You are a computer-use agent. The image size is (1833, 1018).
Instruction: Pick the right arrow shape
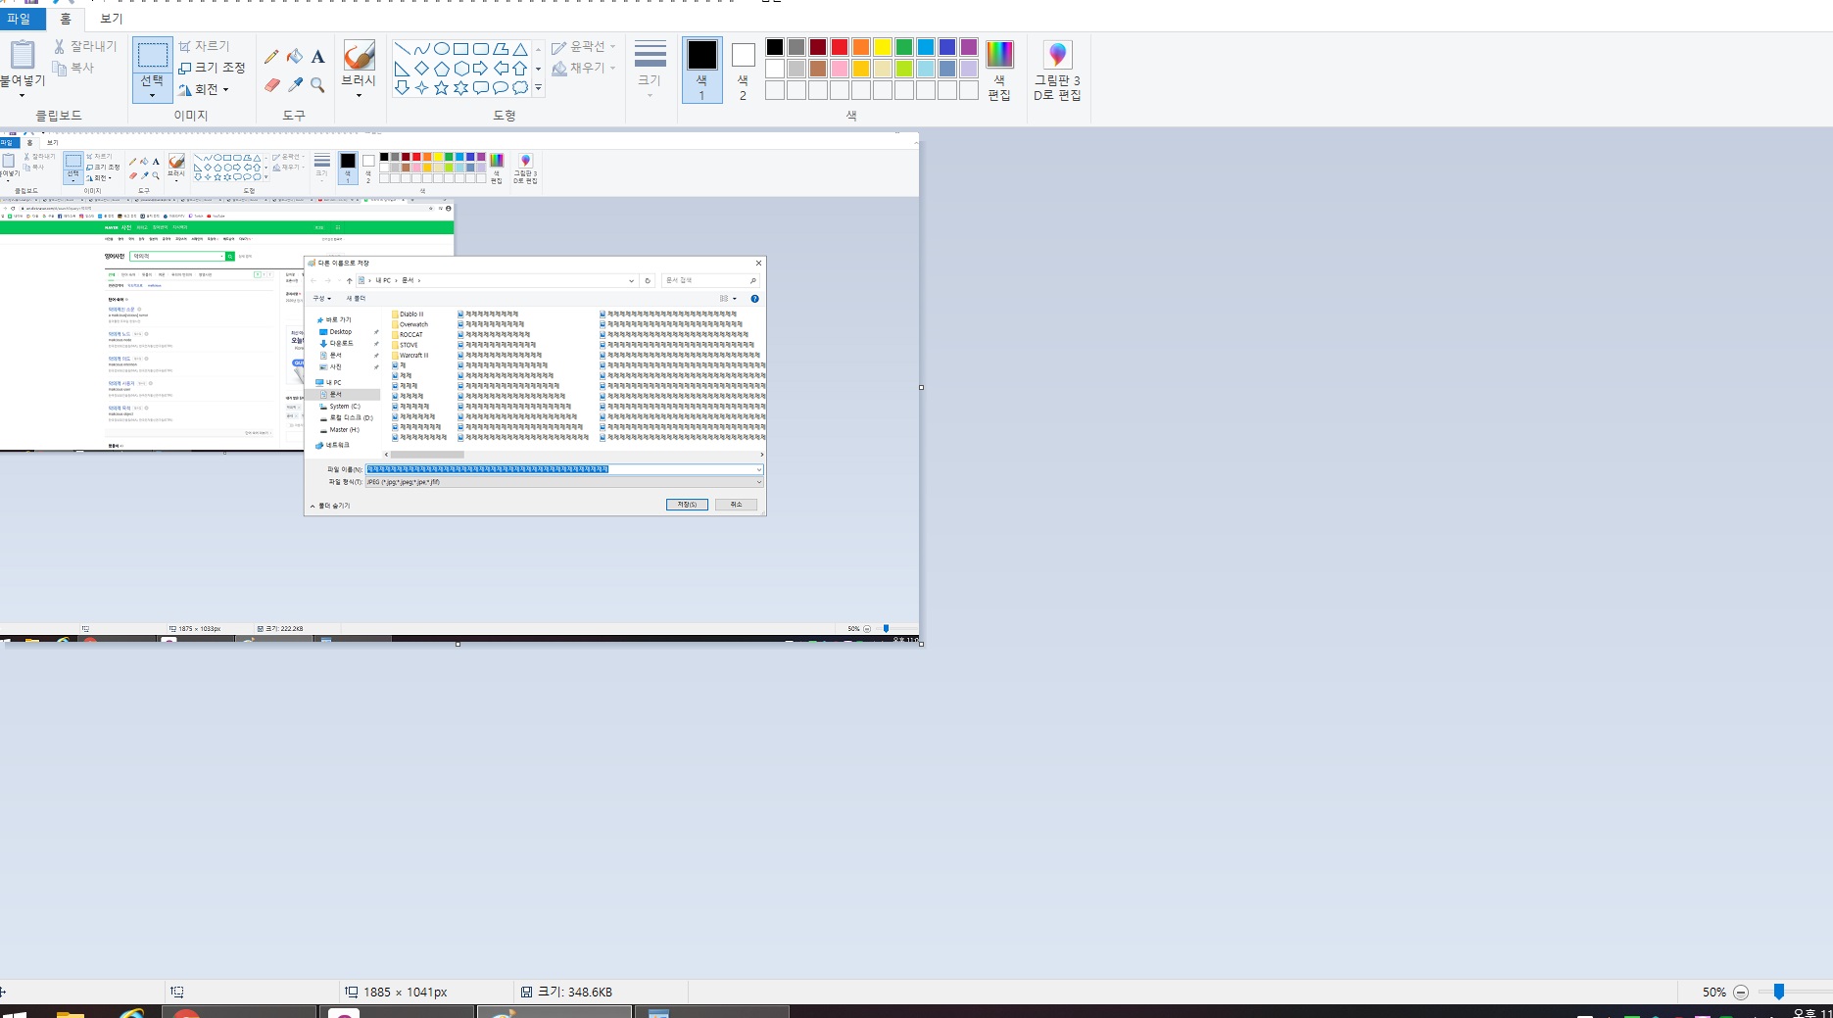tap(480, 68)
